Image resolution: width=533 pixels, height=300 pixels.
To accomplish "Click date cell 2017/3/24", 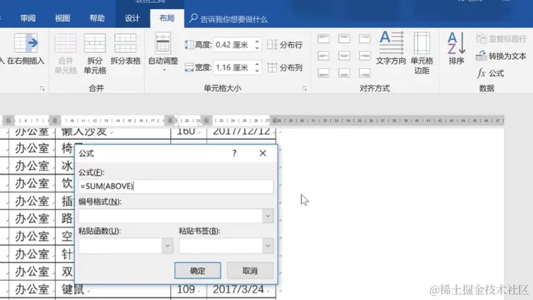I will tap(241, 289).
